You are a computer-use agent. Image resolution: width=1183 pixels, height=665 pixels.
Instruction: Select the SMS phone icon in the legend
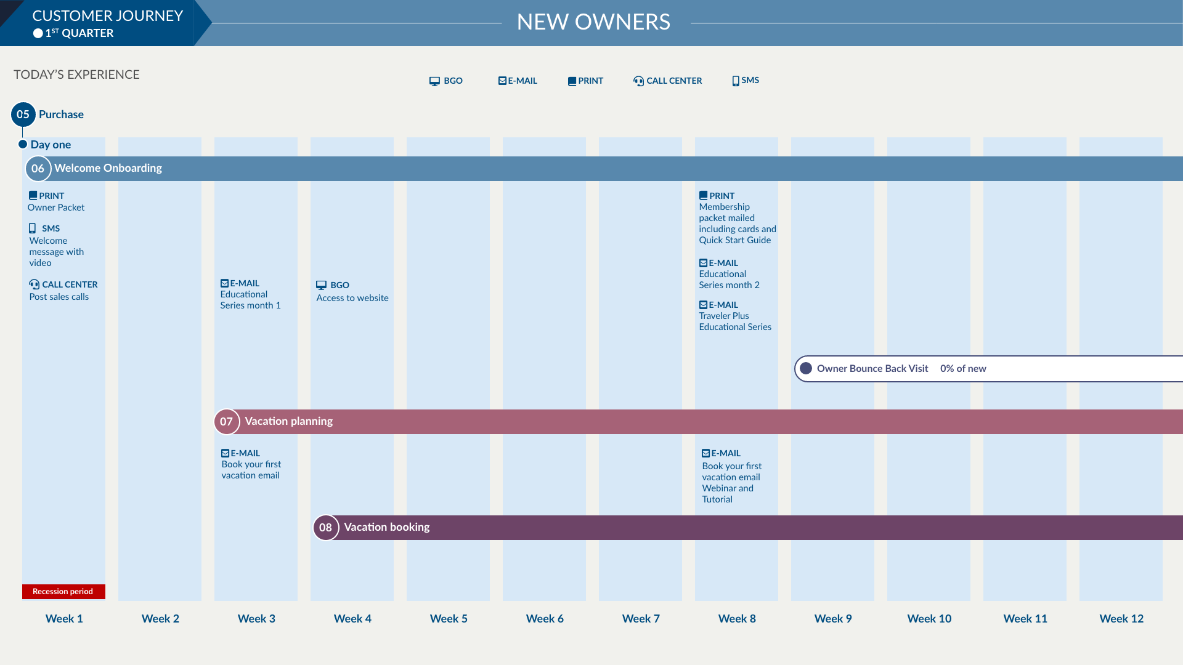736,80
